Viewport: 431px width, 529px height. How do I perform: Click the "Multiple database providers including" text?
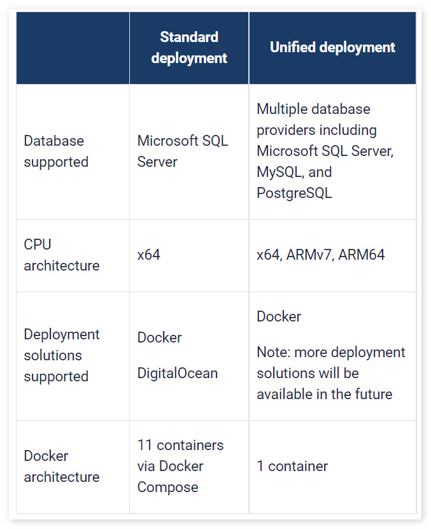click(x=316, y=120)
